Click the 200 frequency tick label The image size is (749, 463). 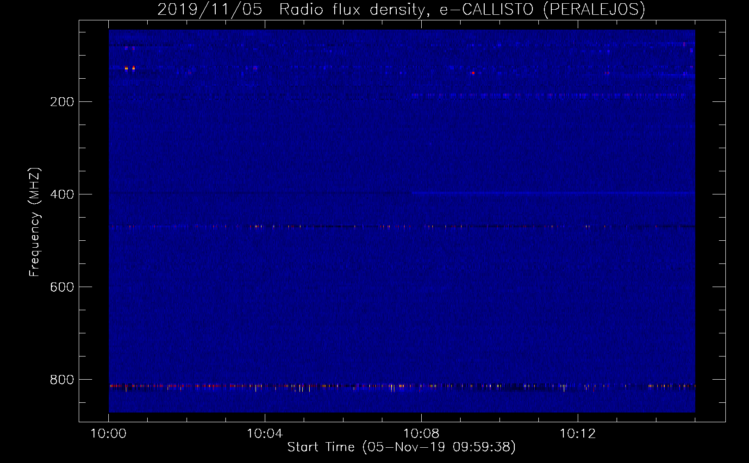pyautogui.click(x=62, y=102)
